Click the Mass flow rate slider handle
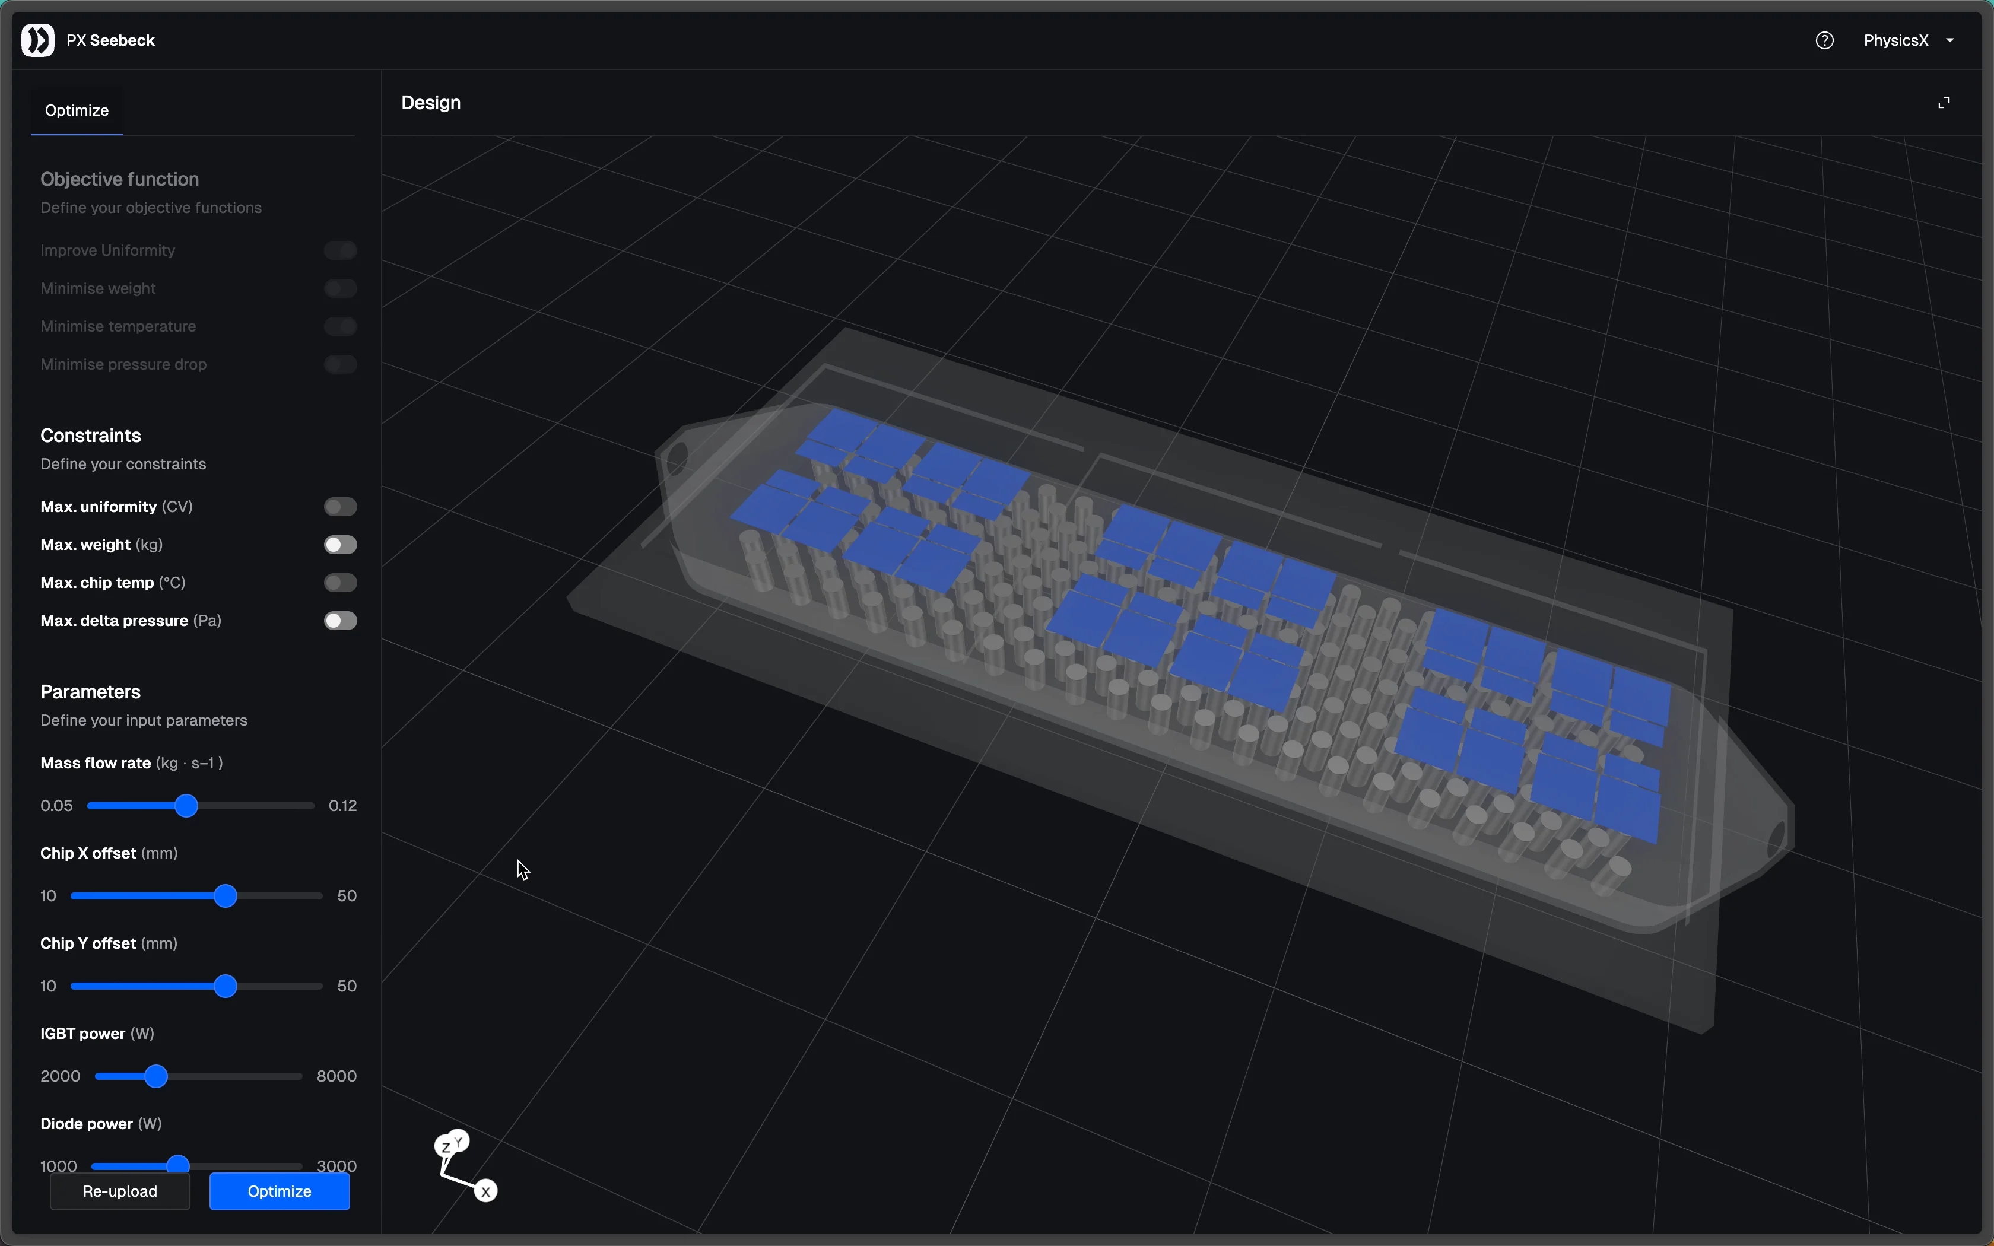1994x1246 pixels. click(187, 806)
